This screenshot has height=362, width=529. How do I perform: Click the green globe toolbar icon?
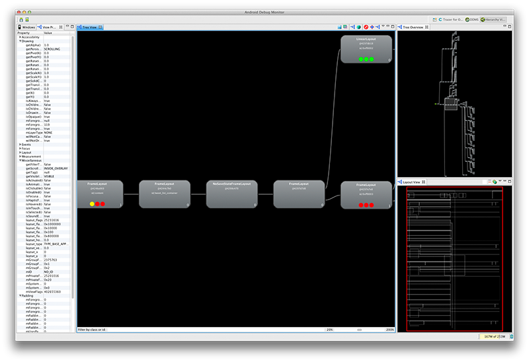(358, 27)
